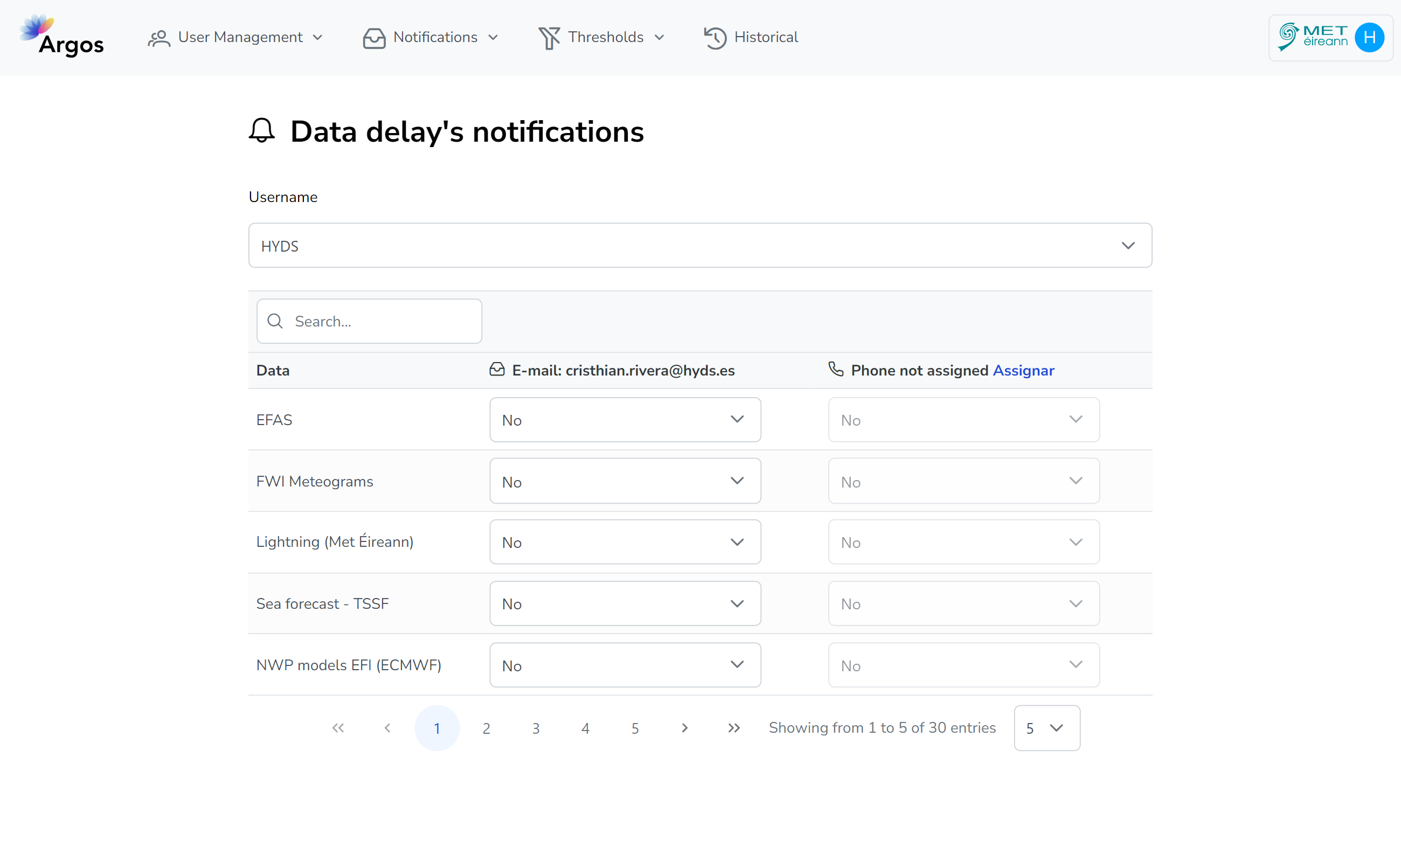Toggle Sea forecast TSSF phone notification
This screenshot has width=1401, height=862.
point(963,604)
